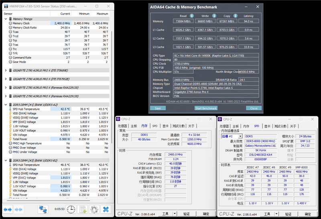
Task: Click info icon next to Read column
Action: (192, 16)
